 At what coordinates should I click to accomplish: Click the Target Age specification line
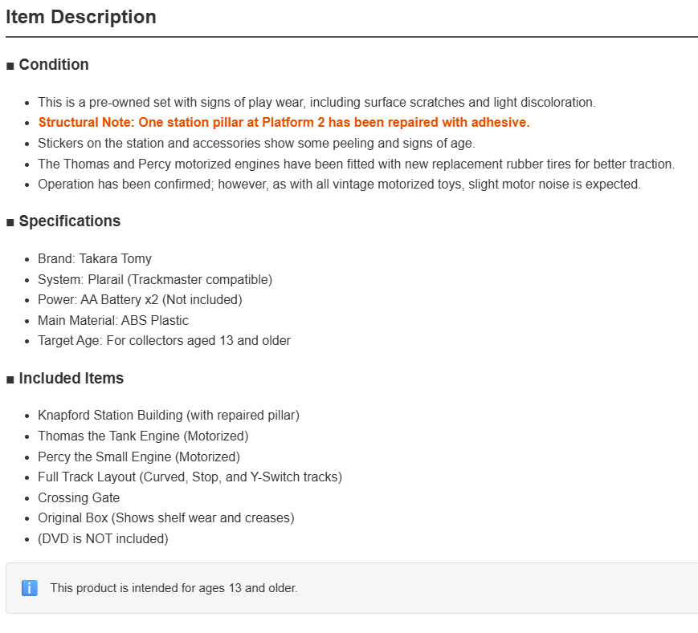pyautogui.click(x=165, y=340)
